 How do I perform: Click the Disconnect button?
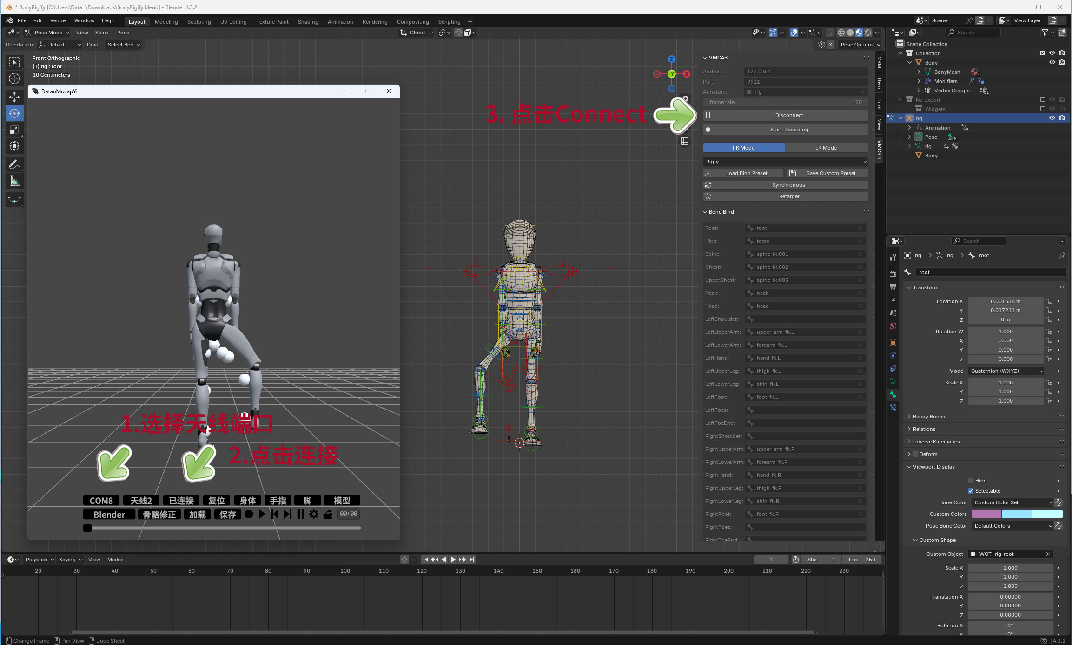[789, 115]
